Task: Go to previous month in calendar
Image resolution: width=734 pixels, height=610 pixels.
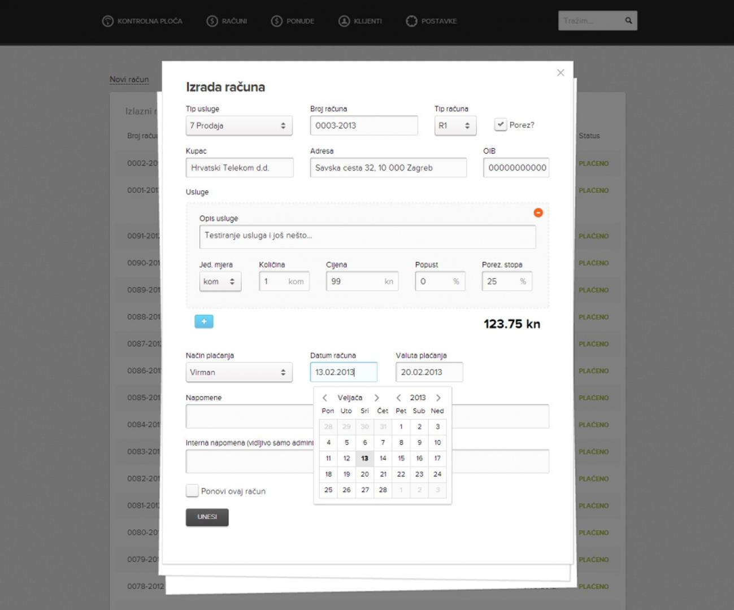Action: click(325, 398)
